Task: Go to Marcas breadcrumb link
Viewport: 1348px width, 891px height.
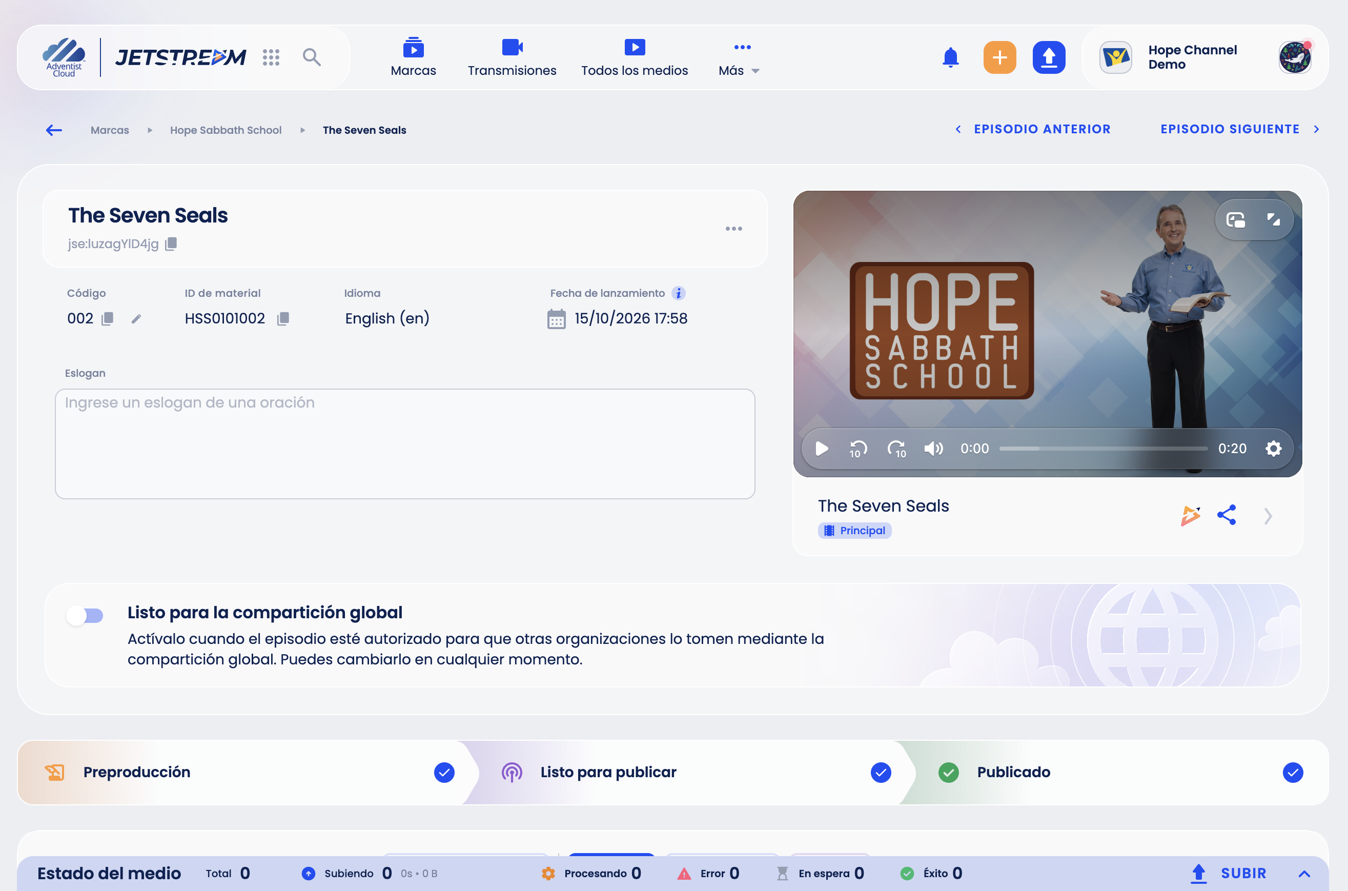Action: tap(110, 130)
